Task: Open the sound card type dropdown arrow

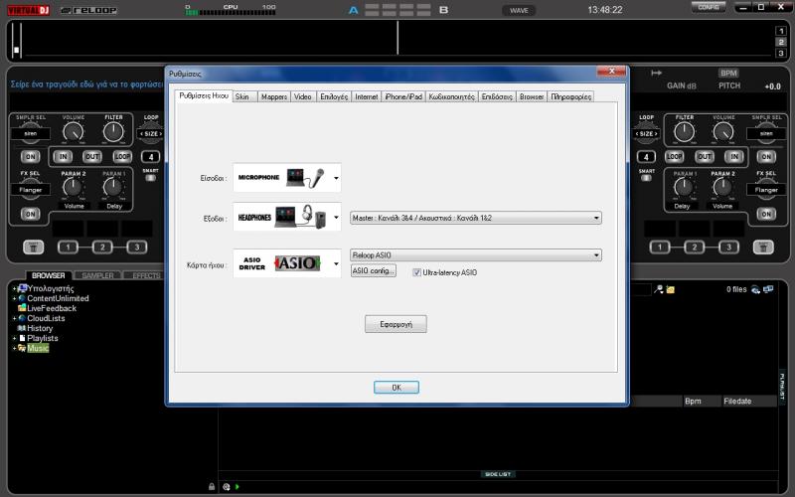Action: point(336,263)
